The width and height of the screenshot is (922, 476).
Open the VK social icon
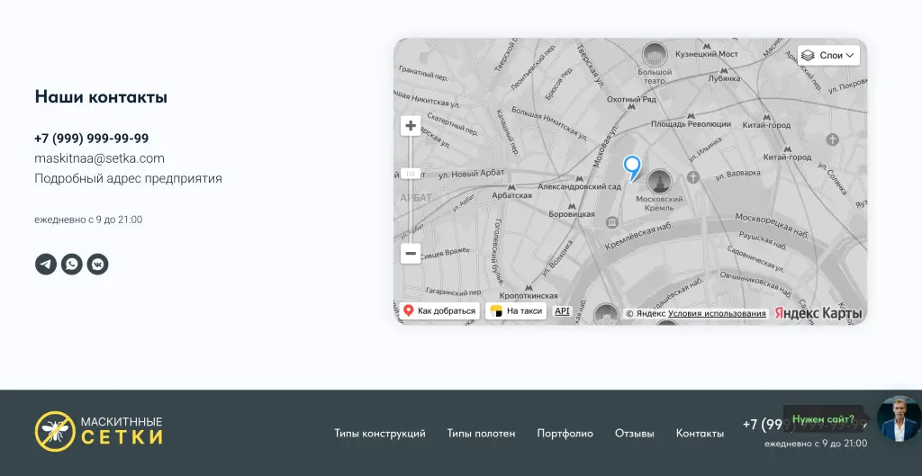97,265
